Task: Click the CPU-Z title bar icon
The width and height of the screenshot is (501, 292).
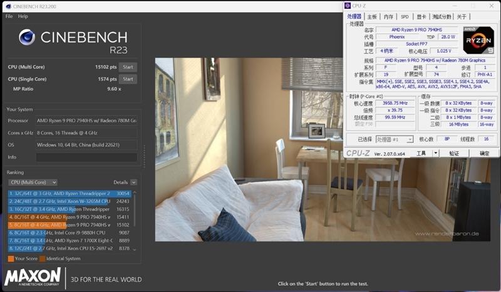Action: (348, 6)
